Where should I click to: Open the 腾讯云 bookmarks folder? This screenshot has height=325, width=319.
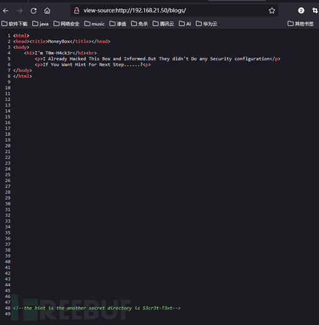pyautogui.click(x=163, y=24)
